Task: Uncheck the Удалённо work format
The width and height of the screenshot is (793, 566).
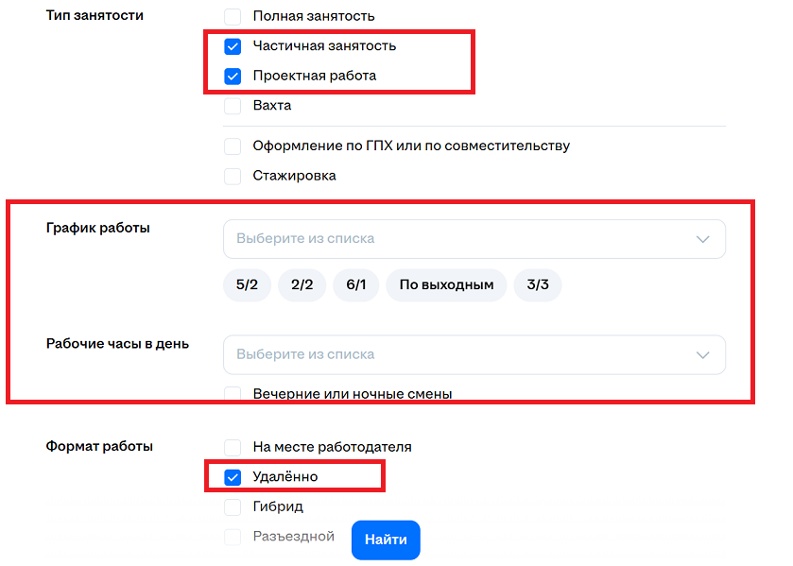Action: [233, 477]
